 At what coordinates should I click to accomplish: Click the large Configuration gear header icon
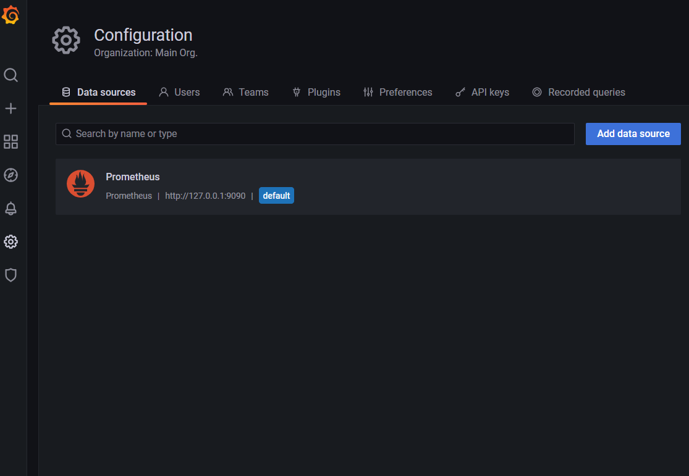pos(66,40)
